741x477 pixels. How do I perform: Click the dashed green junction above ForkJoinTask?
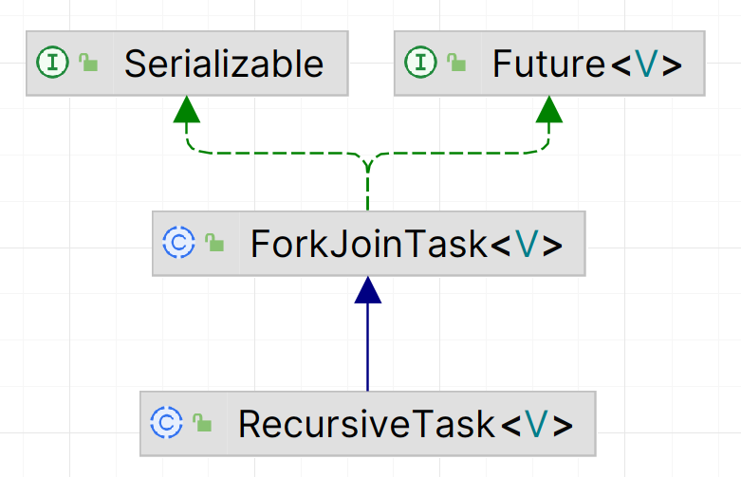pos(368,163)
